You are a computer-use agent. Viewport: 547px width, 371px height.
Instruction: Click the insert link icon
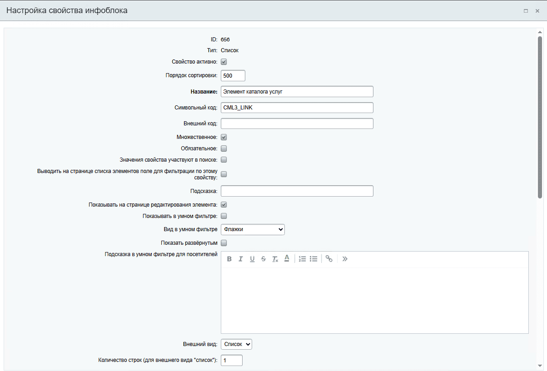pyautogui.click(x=329, y=259)
